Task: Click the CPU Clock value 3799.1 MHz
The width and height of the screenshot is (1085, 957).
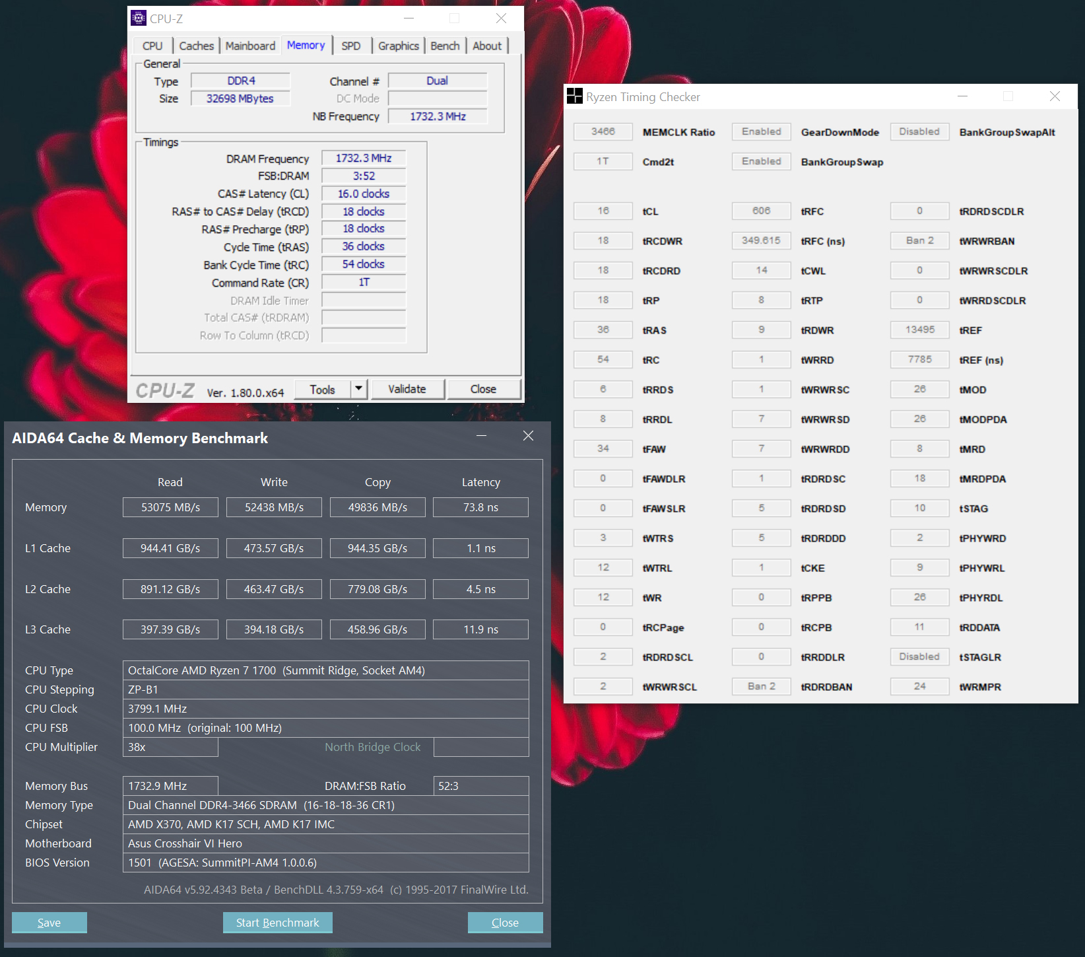Action: pyautogui.click(x=325, y=709)
